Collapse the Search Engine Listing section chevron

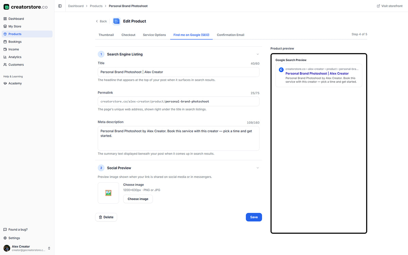click(258, 54)
